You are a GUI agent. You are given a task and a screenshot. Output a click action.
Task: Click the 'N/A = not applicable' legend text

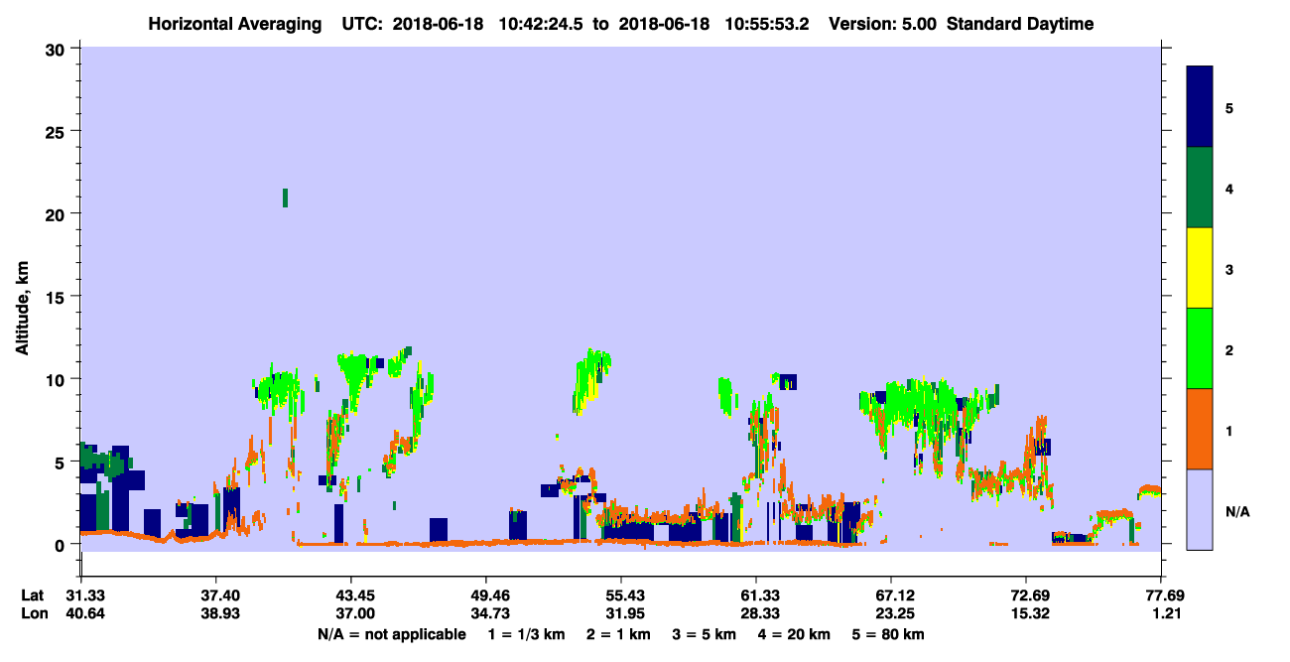point(391,634)
